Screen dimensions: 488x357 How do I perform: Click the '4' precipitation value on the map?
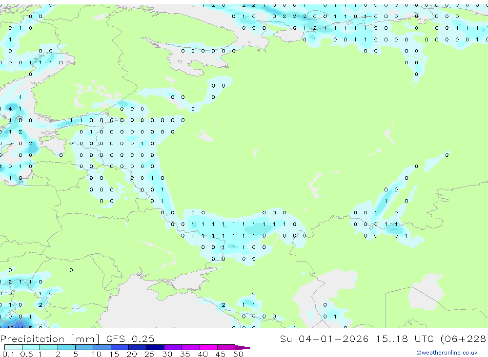tap(10, 109)
